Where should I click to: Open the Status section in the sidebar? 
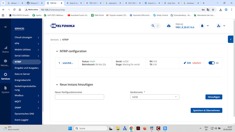point(5,50)
